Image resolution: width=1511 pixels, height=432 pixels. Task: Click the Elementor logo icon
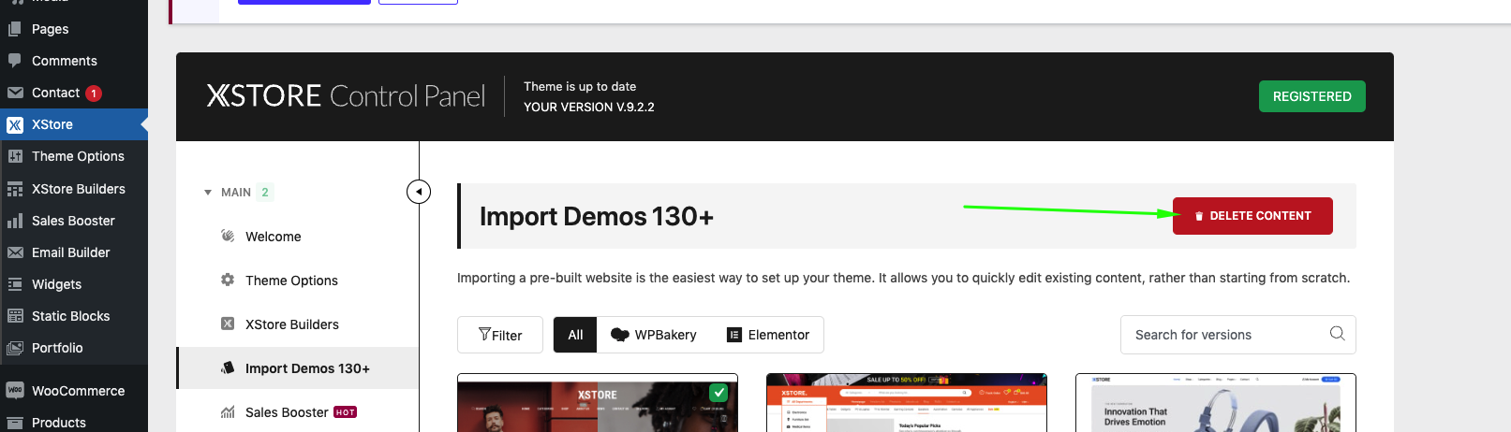(x=734, y=335)
